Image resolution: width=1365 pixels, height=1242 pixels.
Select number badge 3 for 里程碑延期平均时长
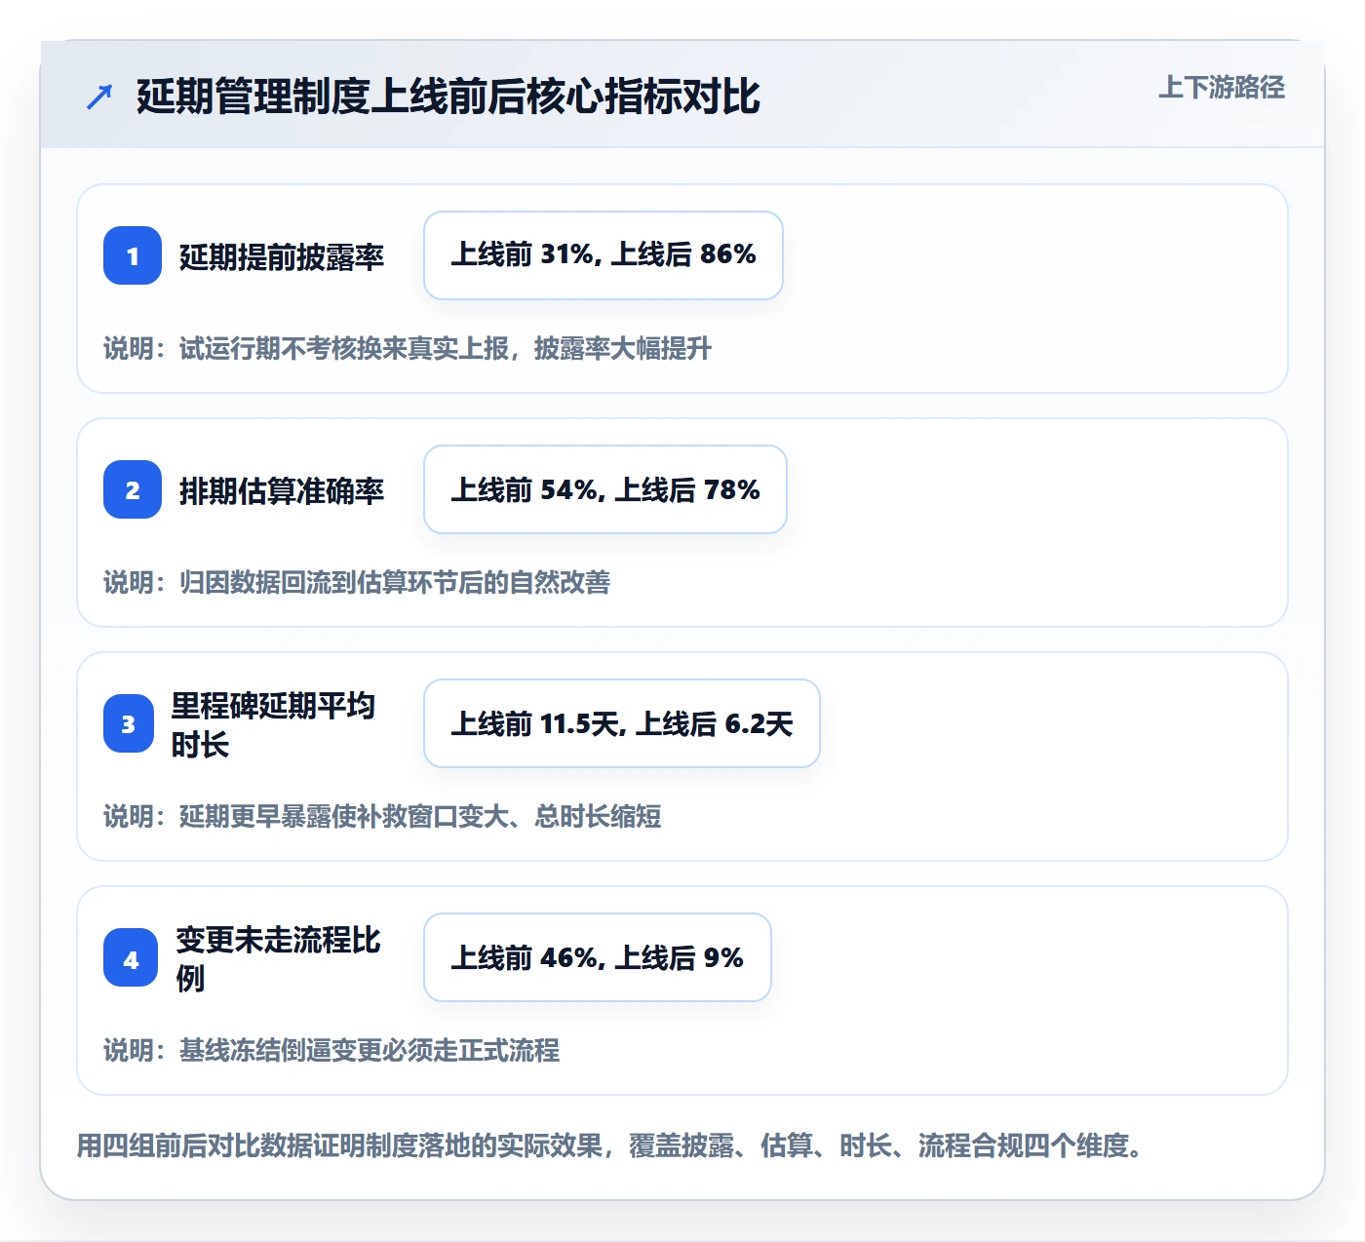(129, 723)
